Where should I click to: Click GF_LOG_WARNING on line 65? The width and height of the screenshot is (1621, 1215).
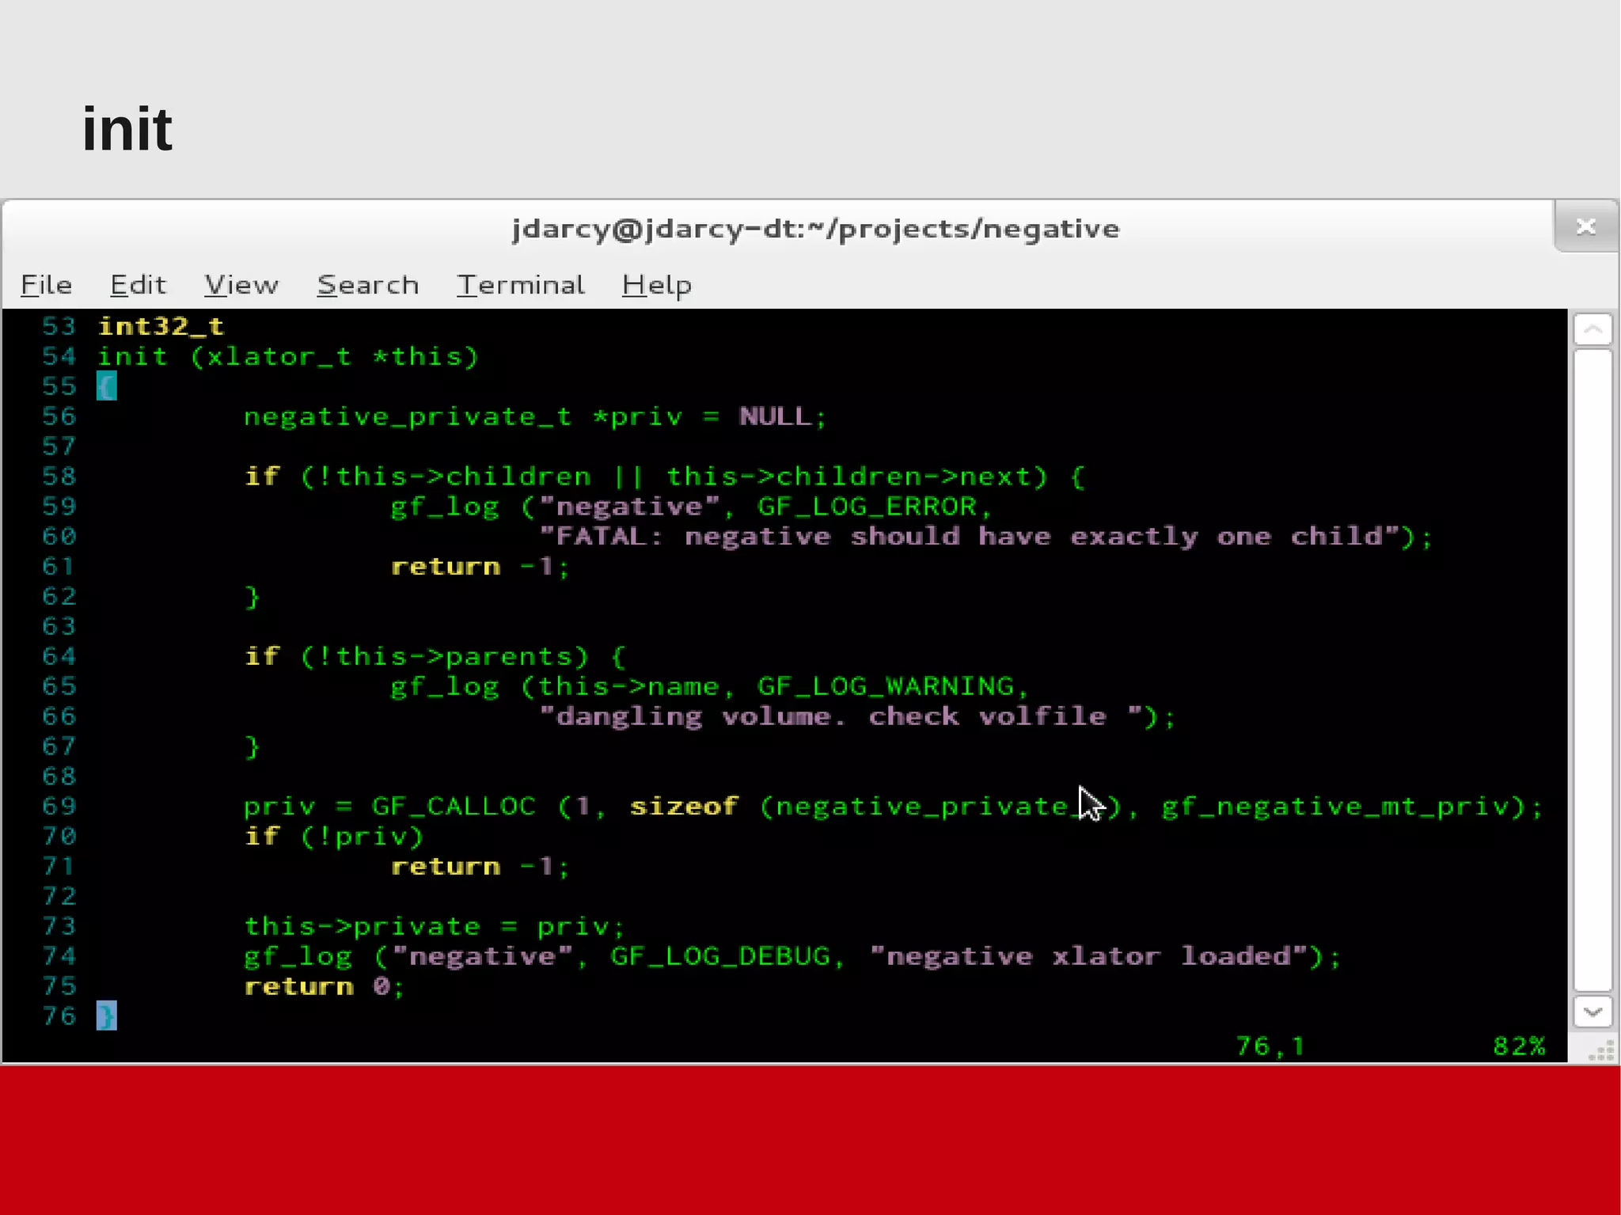[x=886, y=686]
